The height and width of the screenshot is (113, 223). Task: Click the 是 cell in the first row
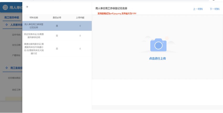pyautogui.click(x=57, y=26)
